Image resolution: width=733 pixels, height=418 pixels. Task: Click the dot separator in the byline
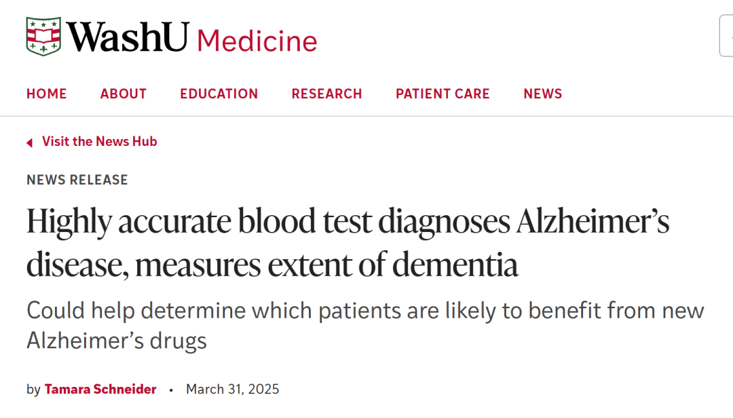pyautogui.click(x=171, y=389)
